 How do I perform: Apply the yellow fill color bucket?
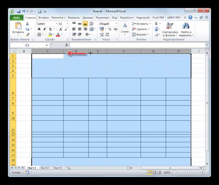(50, 34)
